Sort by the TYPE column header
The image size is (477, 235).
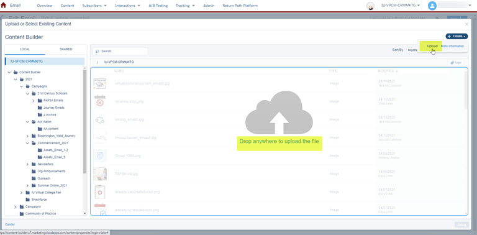coord(334,71)
